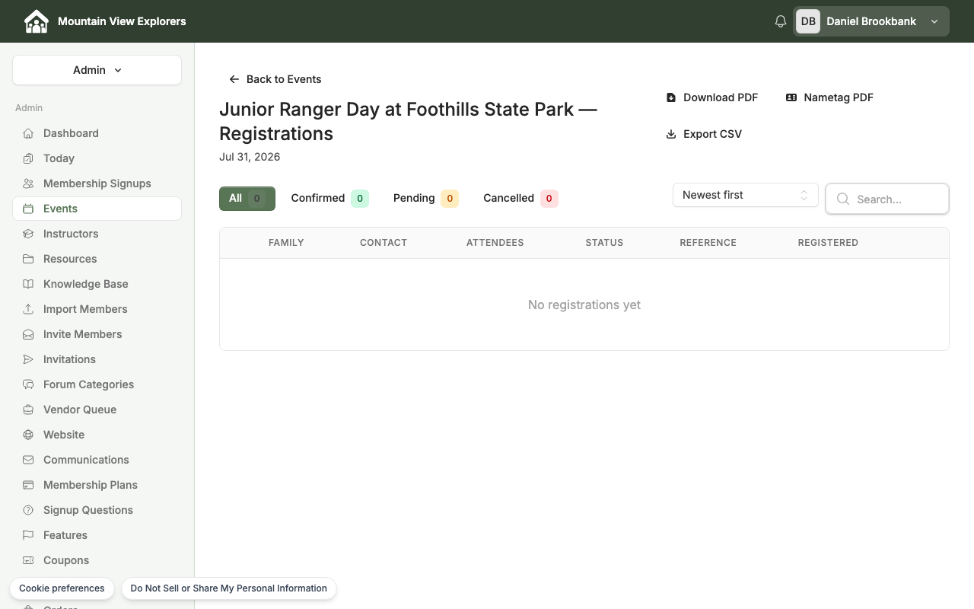Click the ATTENDEES column header
This screenshot has width=974, height=609.
(x=495, y=243)
